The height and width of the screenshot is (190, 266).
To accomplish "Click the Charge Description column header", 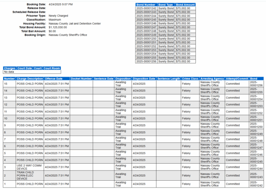I will [30, 79].
